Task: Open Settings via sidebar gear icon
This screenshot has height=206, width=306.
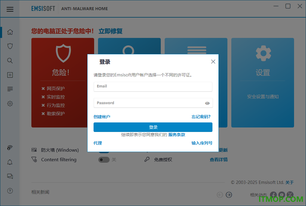Action: point(10,104)
